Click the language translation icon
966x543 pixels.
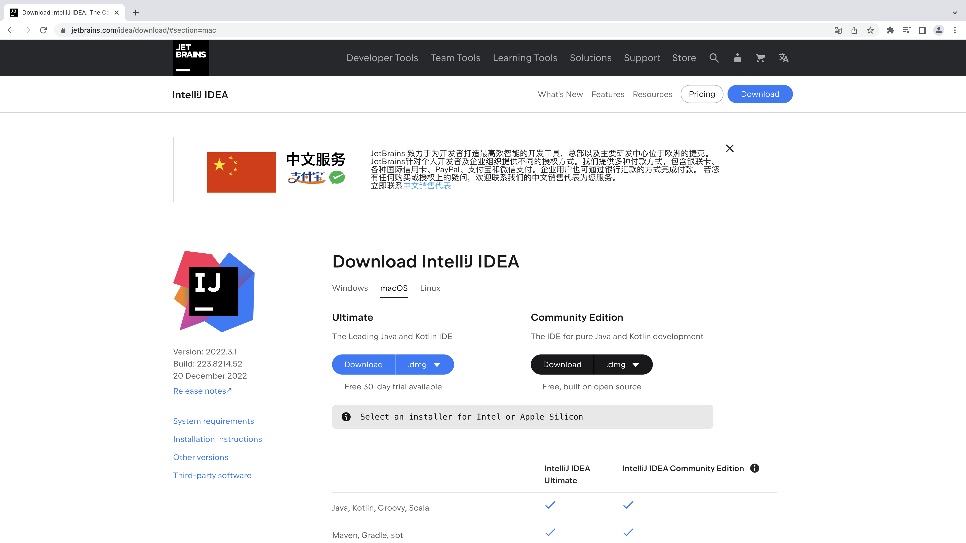(784, 58)
